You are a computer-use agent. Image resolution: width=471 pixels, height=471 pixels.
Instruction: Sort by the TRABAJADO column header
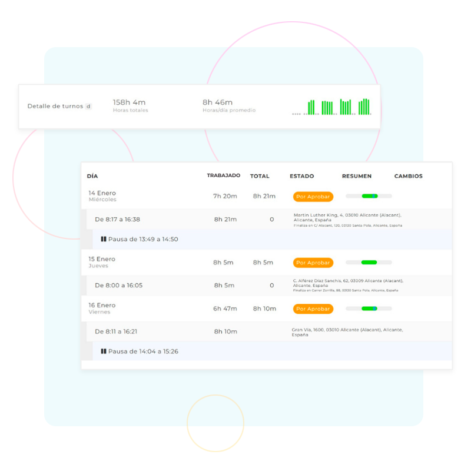(223, 176)
